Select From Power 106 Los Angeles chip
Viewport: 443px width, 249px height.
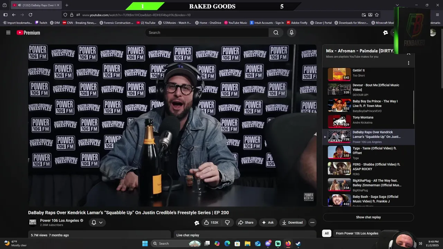pos(357,233)
